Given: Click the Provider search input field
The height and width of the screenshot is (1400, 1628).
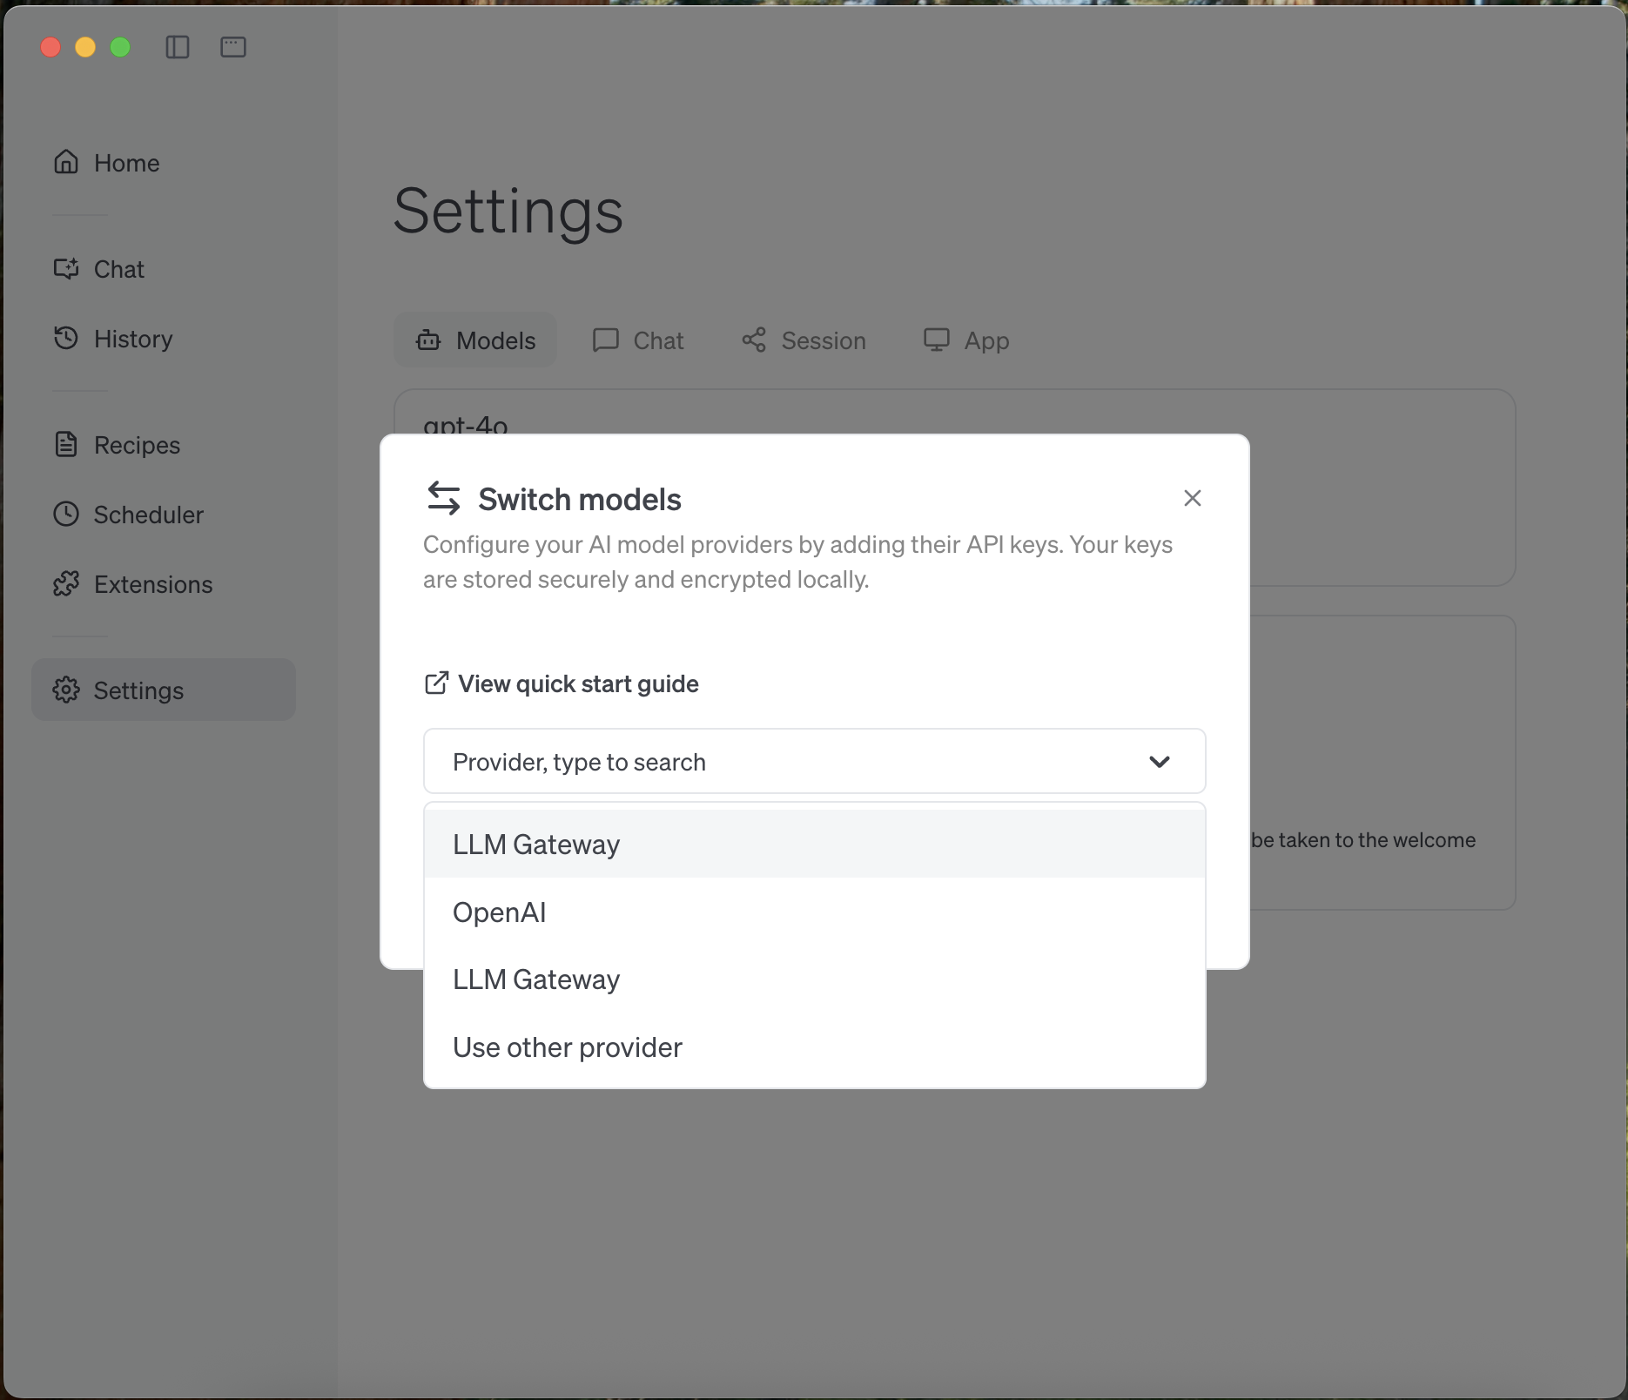Looking at the screenshot, I should click(815, 762).
